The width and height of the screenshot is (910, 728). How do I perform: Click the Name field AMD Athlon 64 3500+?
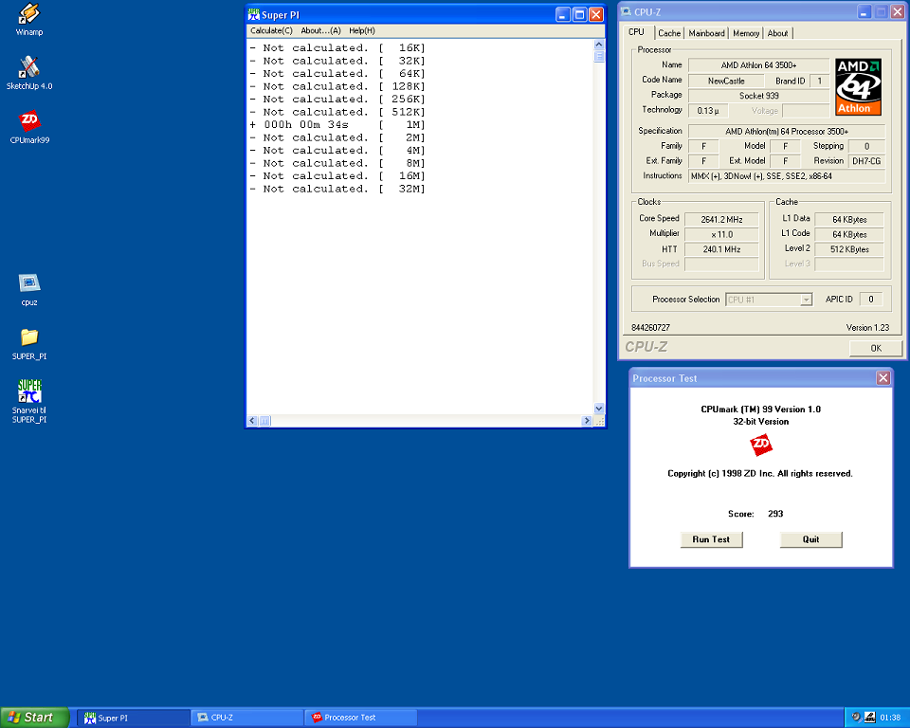click(x=758, y=65)
